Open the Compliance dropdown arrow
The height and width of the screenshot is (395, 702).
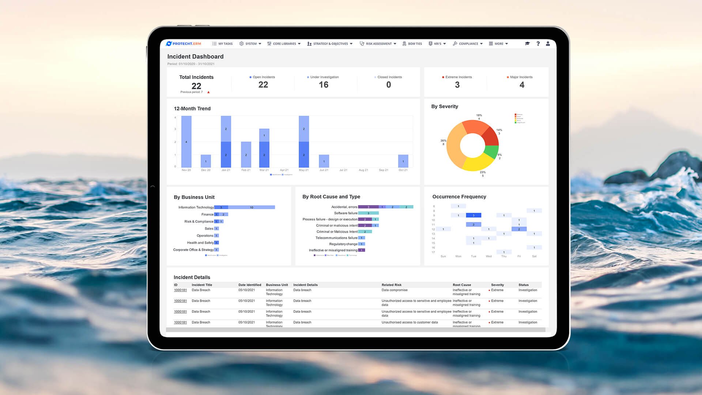481,44
